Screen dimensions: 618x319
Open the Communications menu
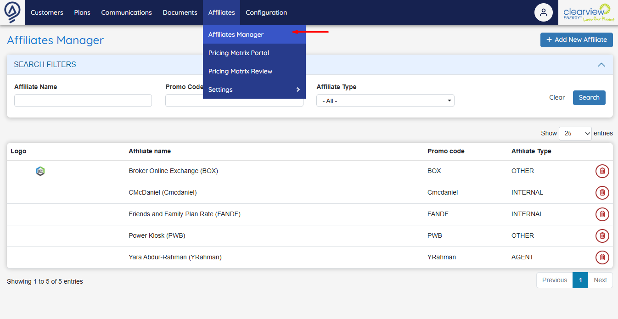pos(126,12)
